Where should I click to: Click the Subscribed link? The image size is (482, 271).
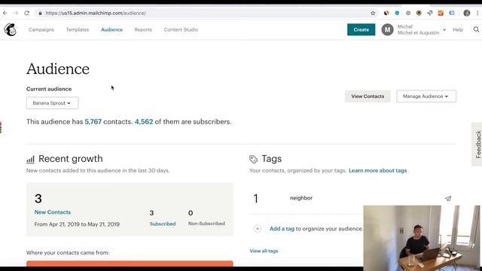click(x=163, y=224)
